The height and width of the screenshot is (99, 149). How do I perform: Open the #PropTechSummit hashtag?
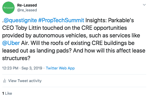pyautogui.click(x=61, y=20)
